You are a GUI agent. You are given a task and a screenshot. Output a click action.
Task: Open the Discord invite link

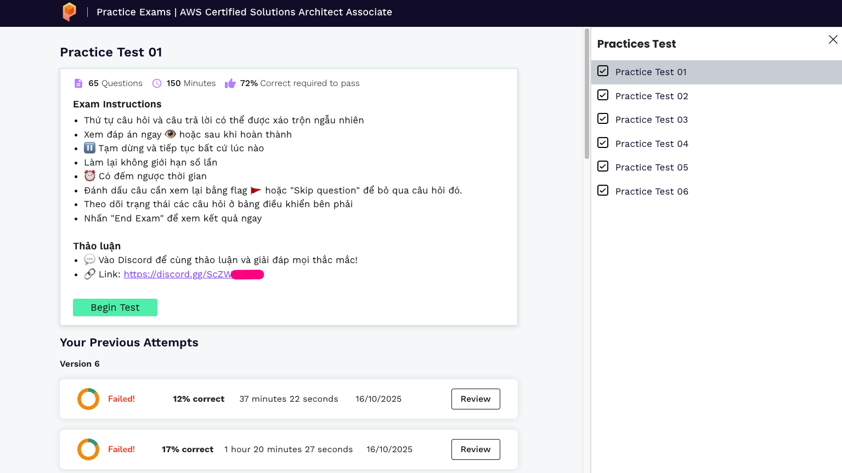click(178, 274)
